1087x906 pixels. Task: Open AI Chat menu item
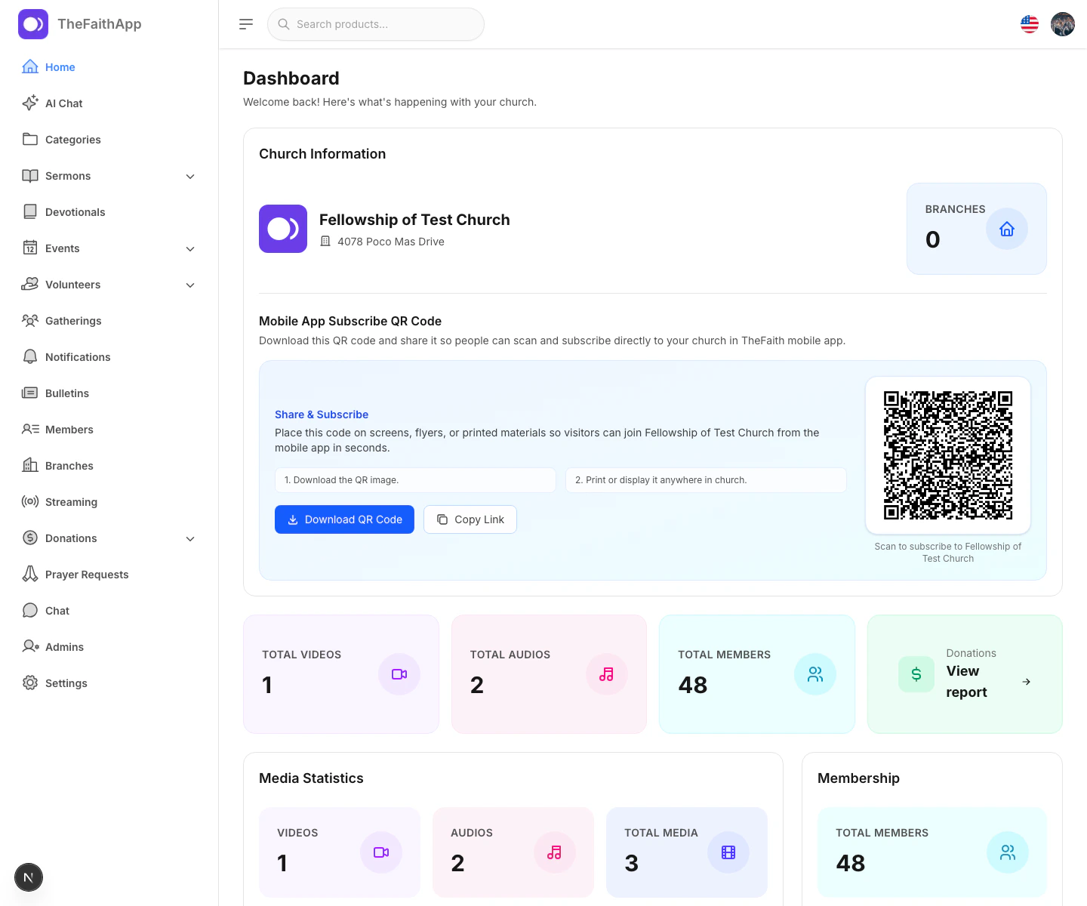(x=109, y=103)
